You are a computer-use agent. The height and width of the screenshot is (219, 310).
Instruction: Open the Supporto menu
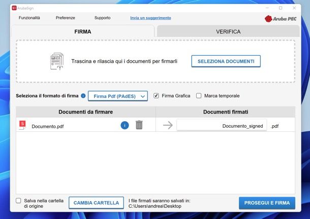[103, 18]
